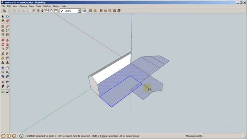The width and height of the screenshot is (247, 139).
Task: Pick the Offset tool
Action: pos(7,49)
